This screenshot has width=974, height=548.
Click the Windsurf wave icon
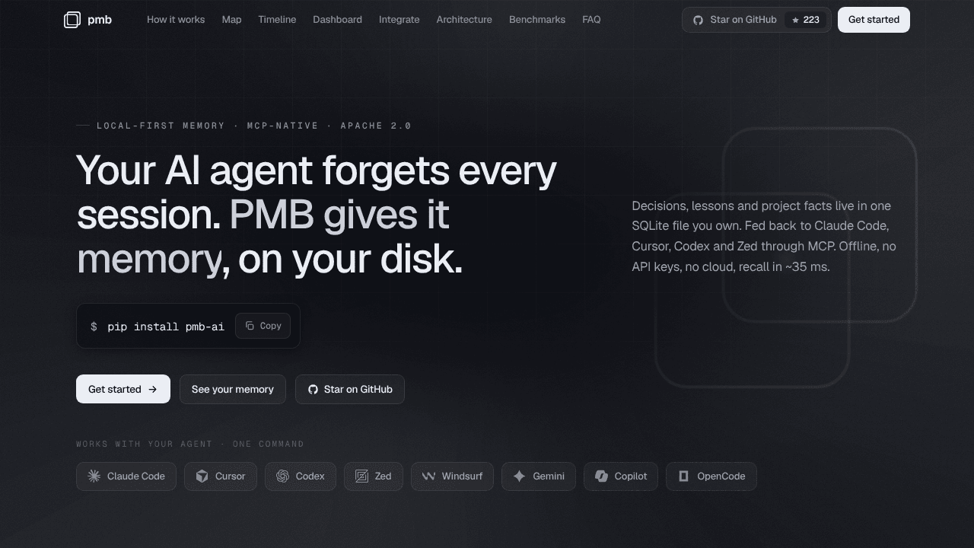pyautogui.click(x=429, y=476)
